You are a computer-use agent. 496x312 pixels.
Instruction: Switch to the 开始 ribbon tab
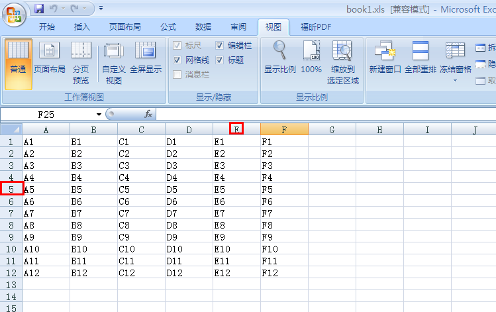coord(47,27)
